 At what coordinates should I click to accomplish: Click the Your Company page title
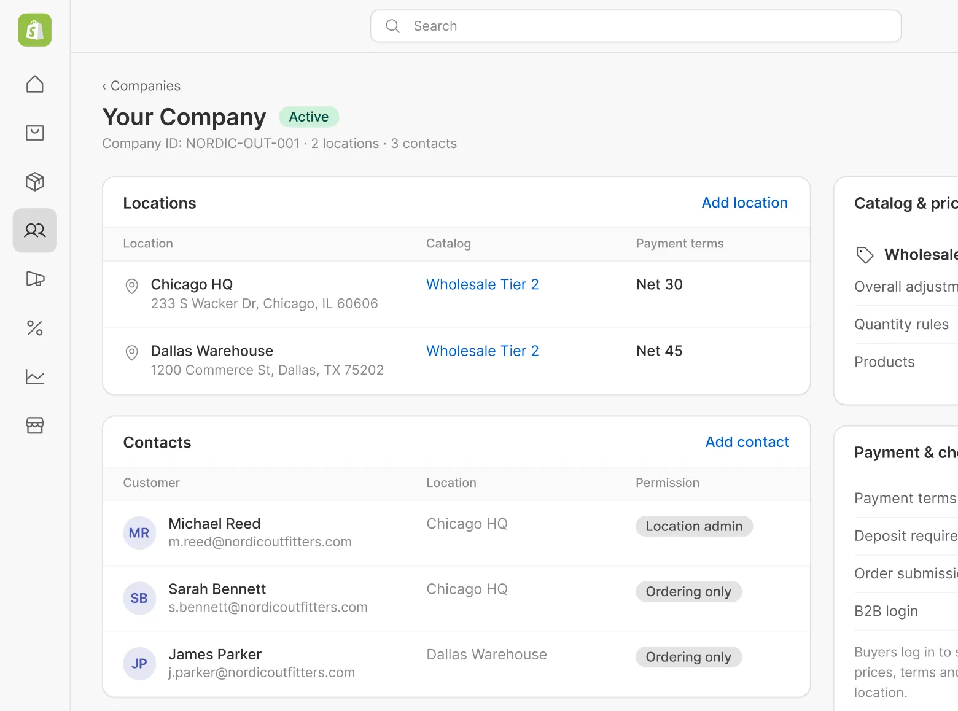[184, 117]
